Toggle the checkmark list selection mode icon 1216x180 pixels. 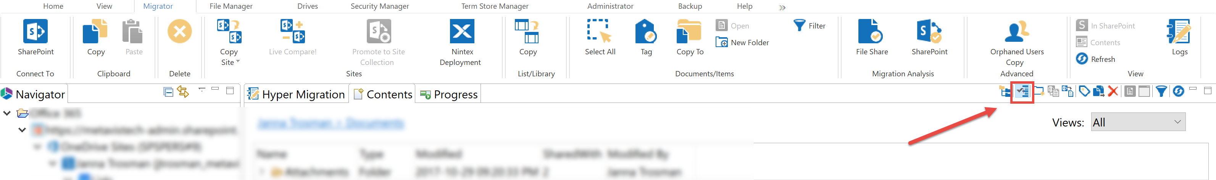[1022, 91]
